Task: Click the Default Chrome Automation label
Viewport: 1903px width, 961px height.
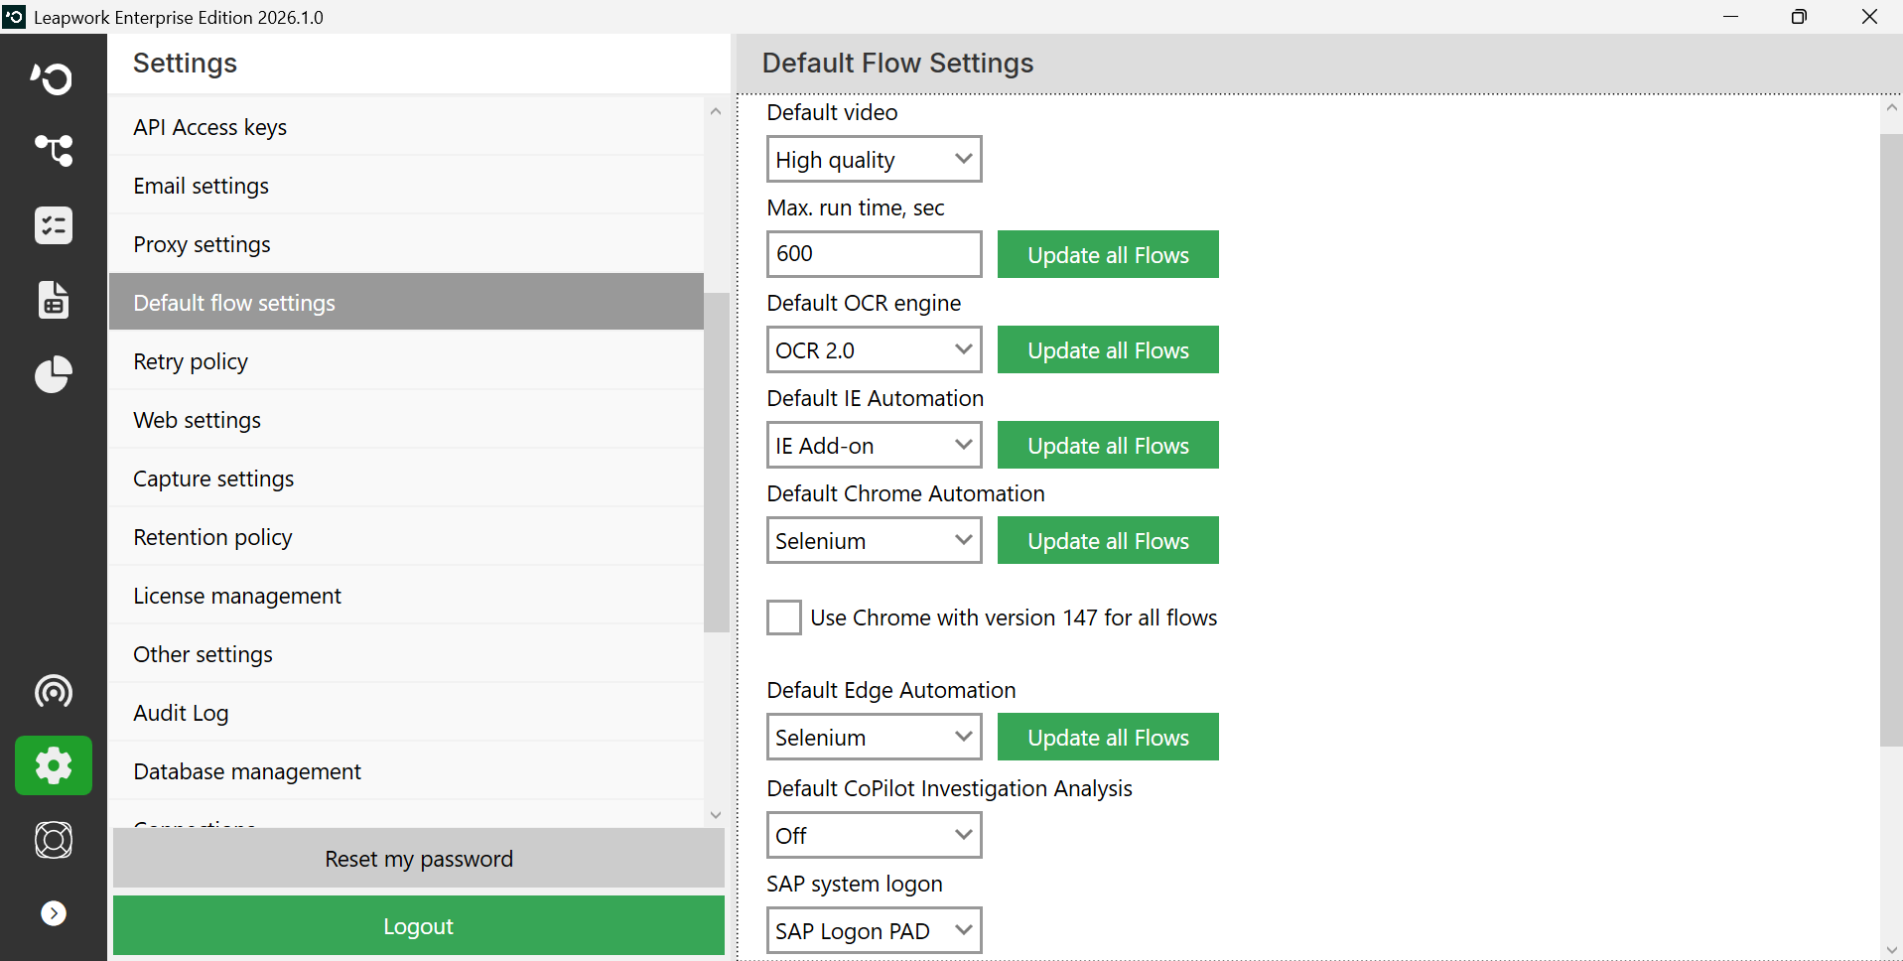Action: pos(905,493)
